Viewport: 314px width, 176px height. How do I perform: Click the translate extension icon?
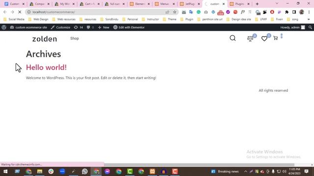191,12
